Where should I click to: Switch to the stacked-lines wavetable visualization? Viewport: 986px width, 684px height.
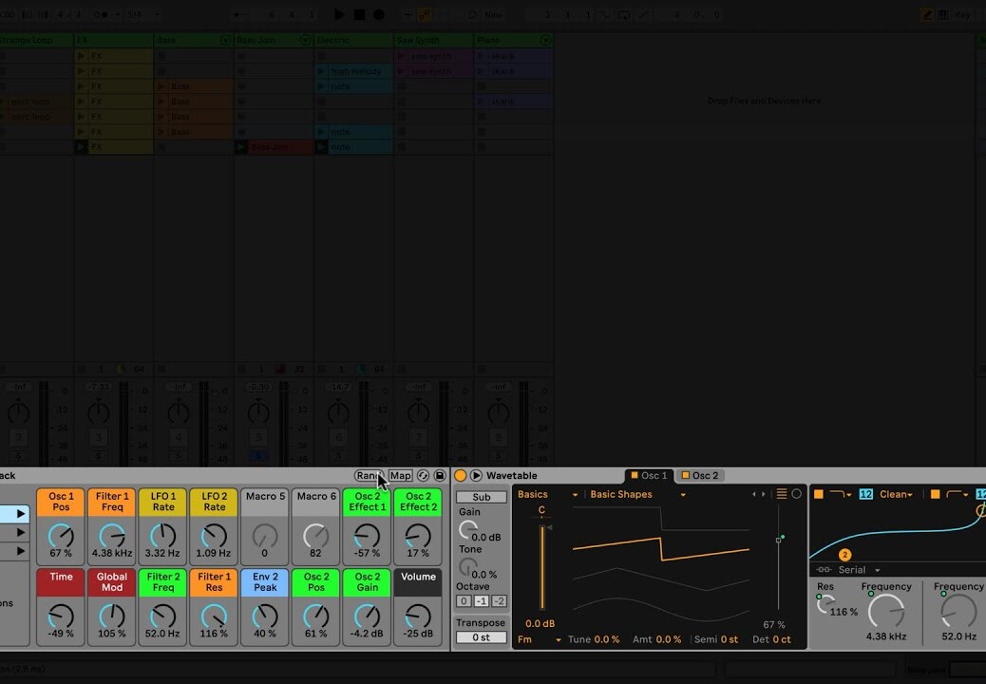782,494
